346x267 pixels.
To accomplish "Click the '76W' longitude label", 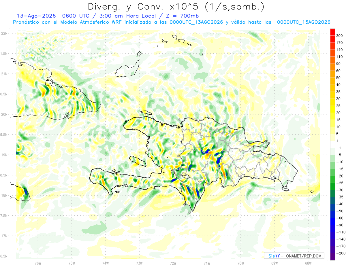I will tap(38, 263).
